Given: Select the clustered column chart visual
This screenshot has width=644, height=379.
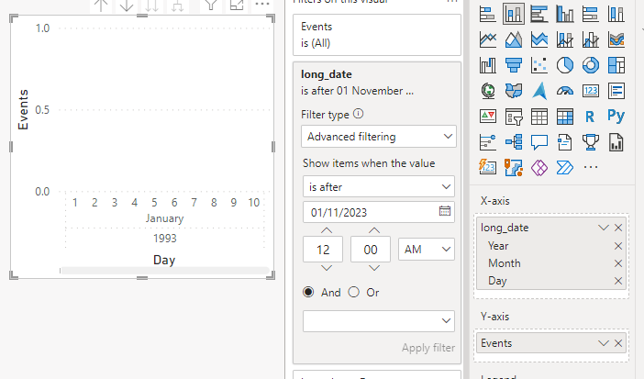Looking at the screenshot, I should point(565,14).
